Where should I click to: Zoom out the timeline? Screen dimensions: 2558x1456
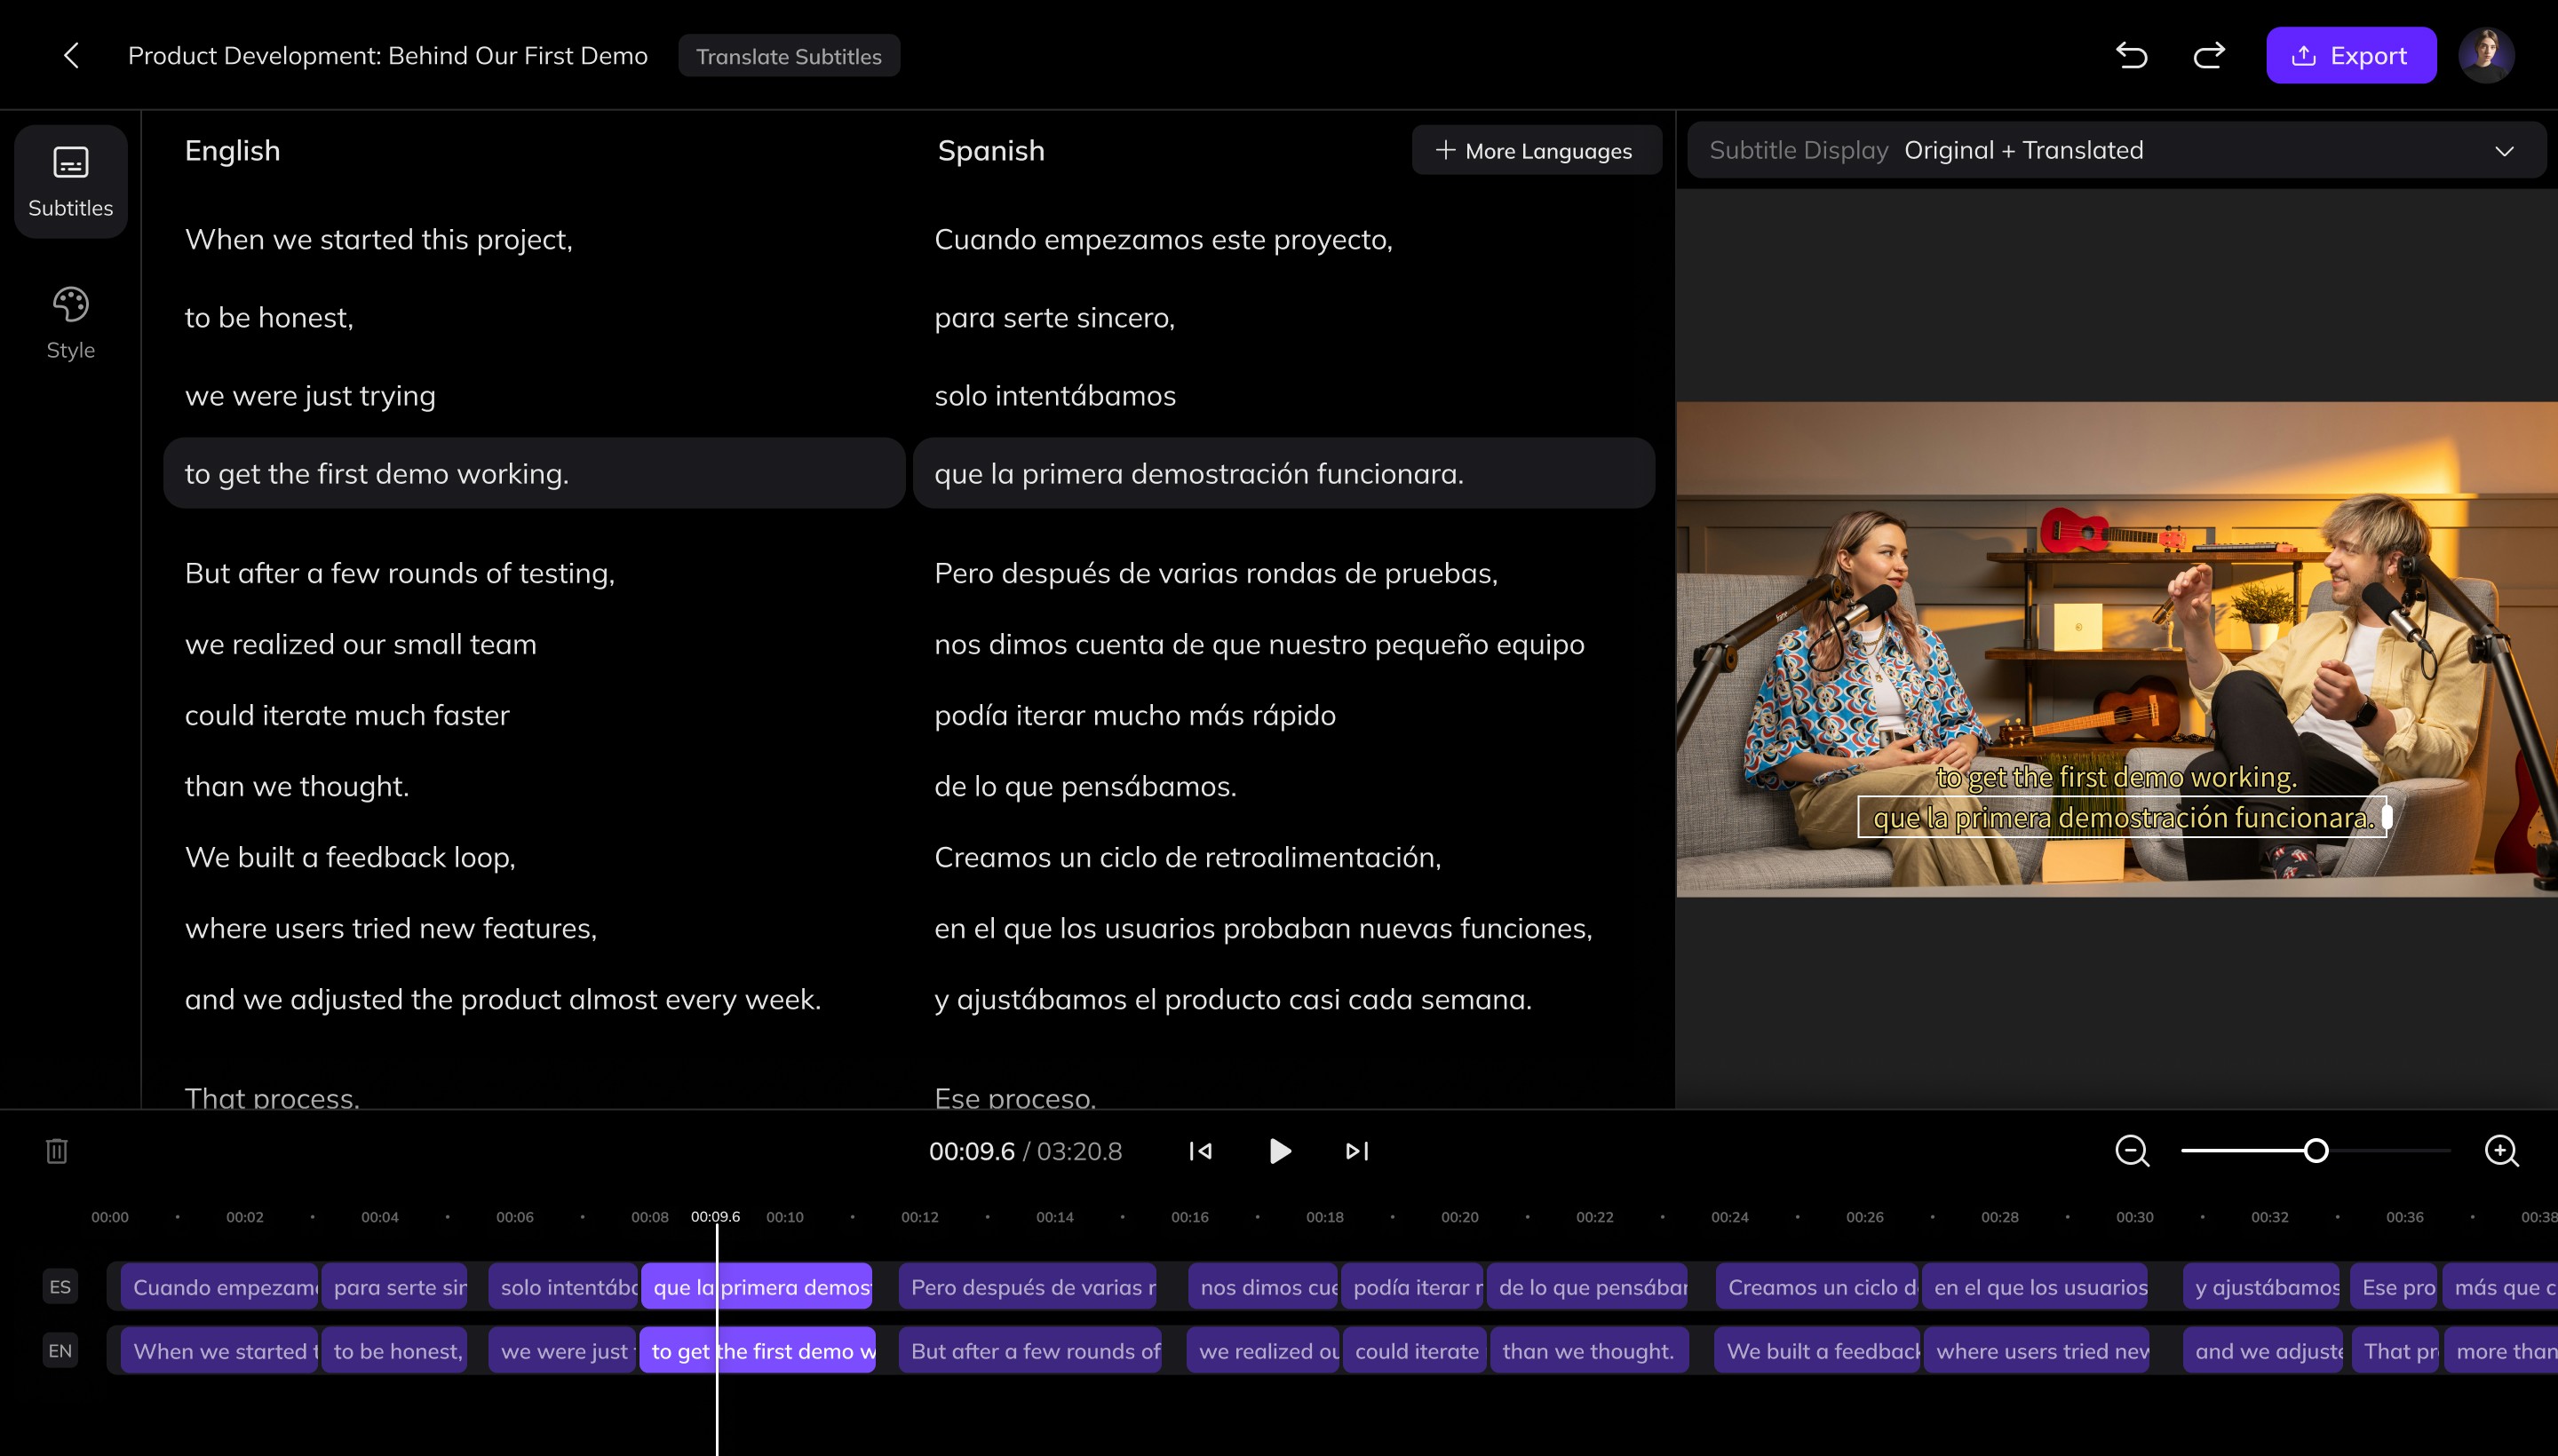coord(2132,1151)
